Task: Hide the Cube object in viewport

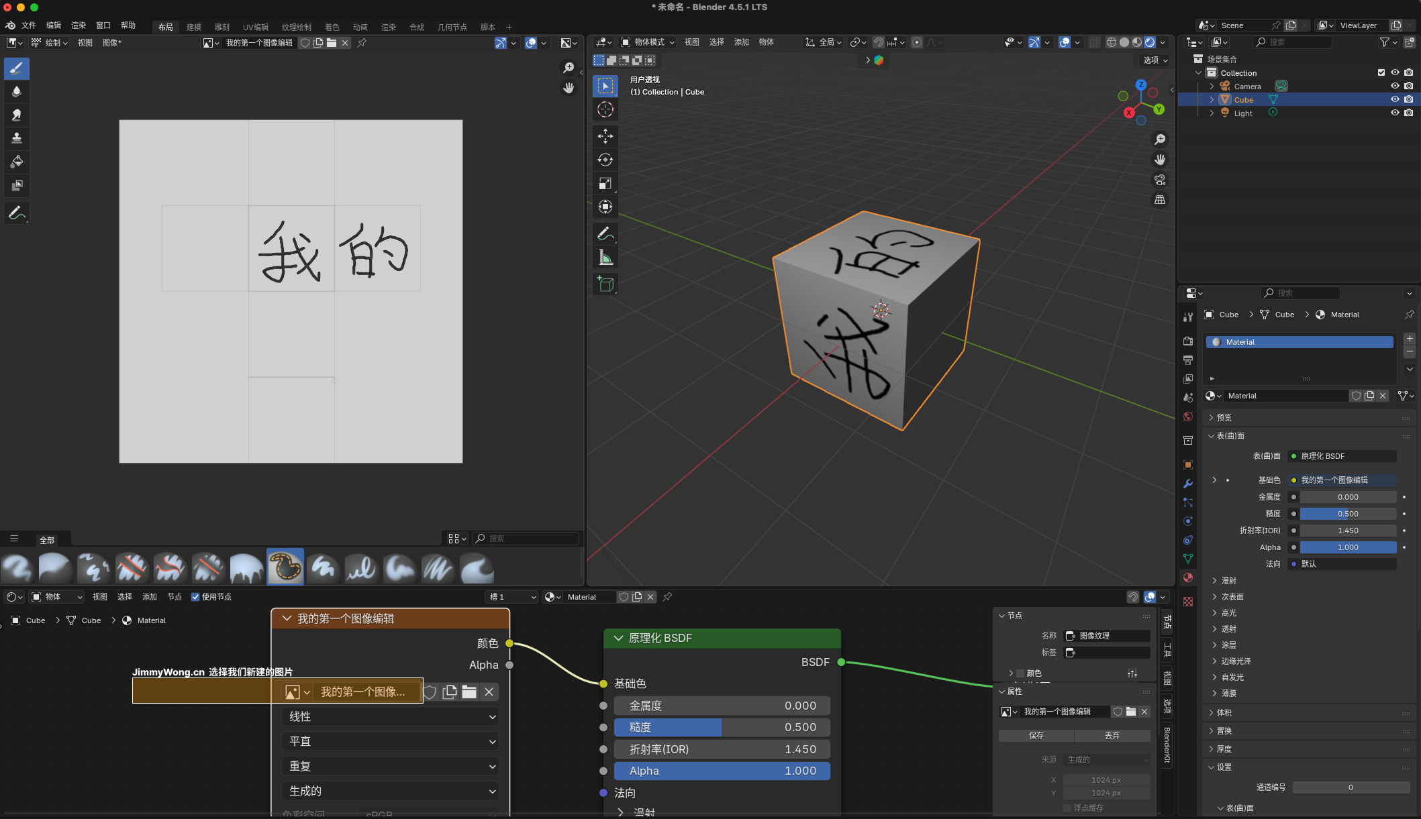Action: (x=1394, y=99)
